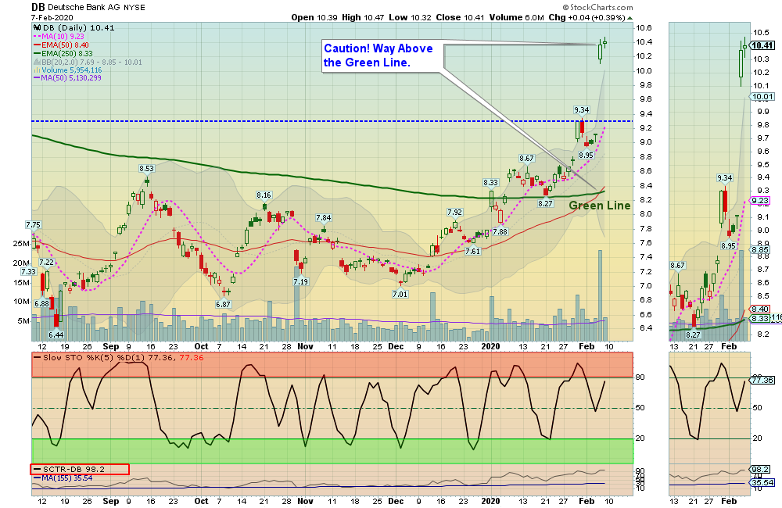This screenshot has height=508, width=782.
Task: Click the Caution! Way Above annotation box
Action: pyautogui.click(x=382, y=55)
